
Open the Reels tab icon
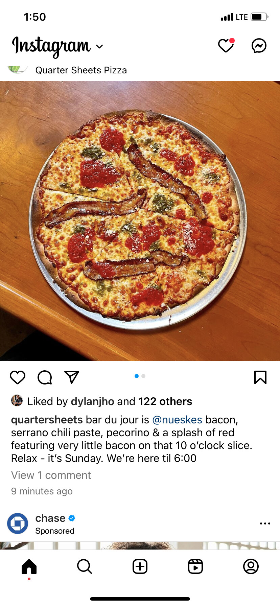(x=195, y=566)
